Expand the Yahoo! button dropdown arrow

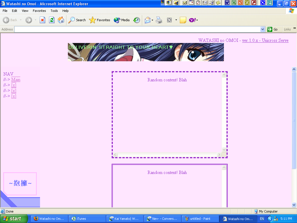click(197, 20)
